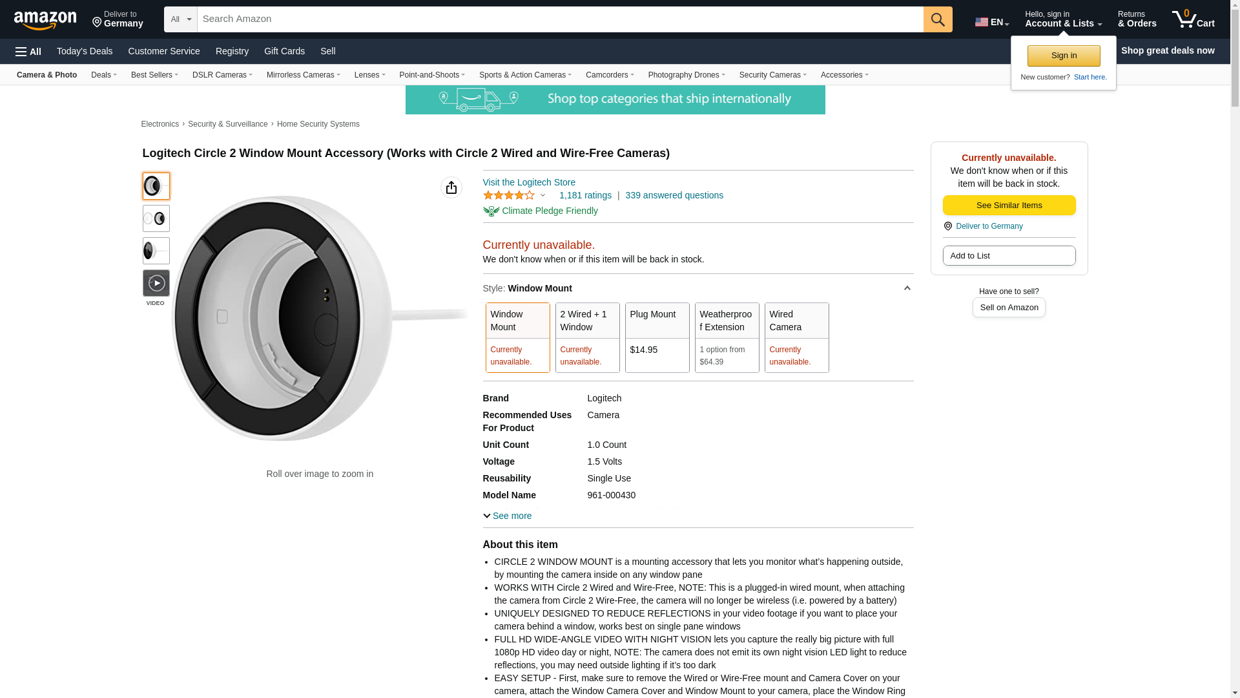Open the All hamburger menu
The image size is (1240, 698).
pos(28,51)
